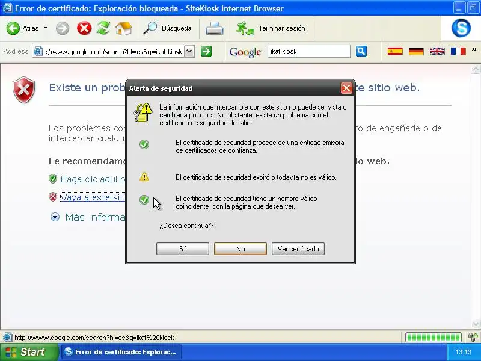Click the Terminar sesión label
The width and height of the screenshot is (481, 361).
(282, 28)
